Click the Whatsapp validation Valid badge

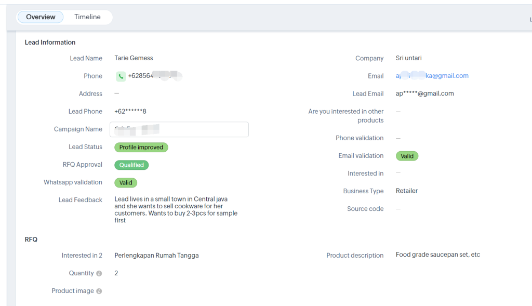coord(126,182)
